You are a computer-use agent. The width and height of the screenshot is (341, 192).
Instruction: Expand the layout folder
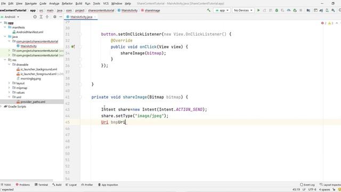(x=9, y=83)
